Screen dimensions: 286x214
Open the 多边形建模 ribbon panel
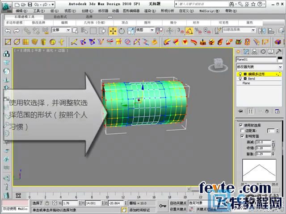(x=14, y=23)
